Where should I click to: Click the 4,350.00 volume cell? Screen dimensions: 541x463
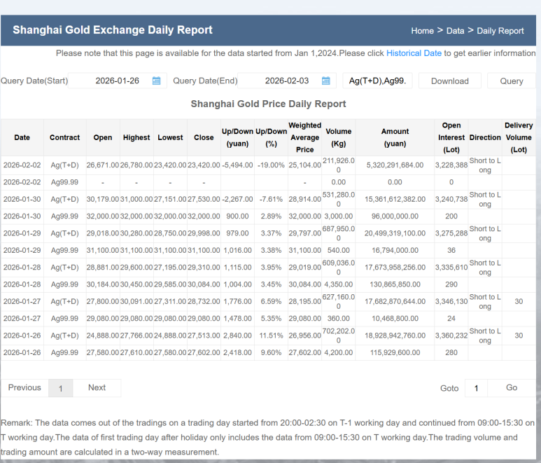point(339,284)
